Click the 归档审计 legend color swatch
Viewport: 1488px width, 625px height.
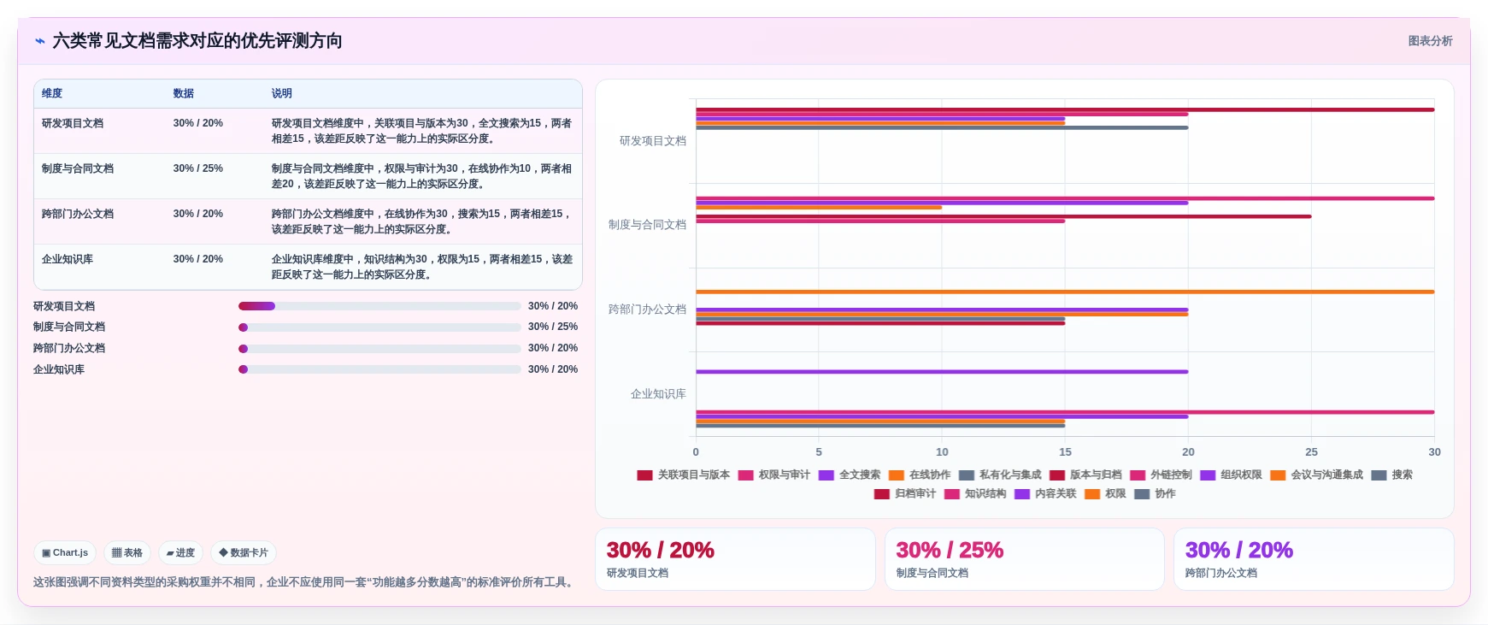coord(882,494)
